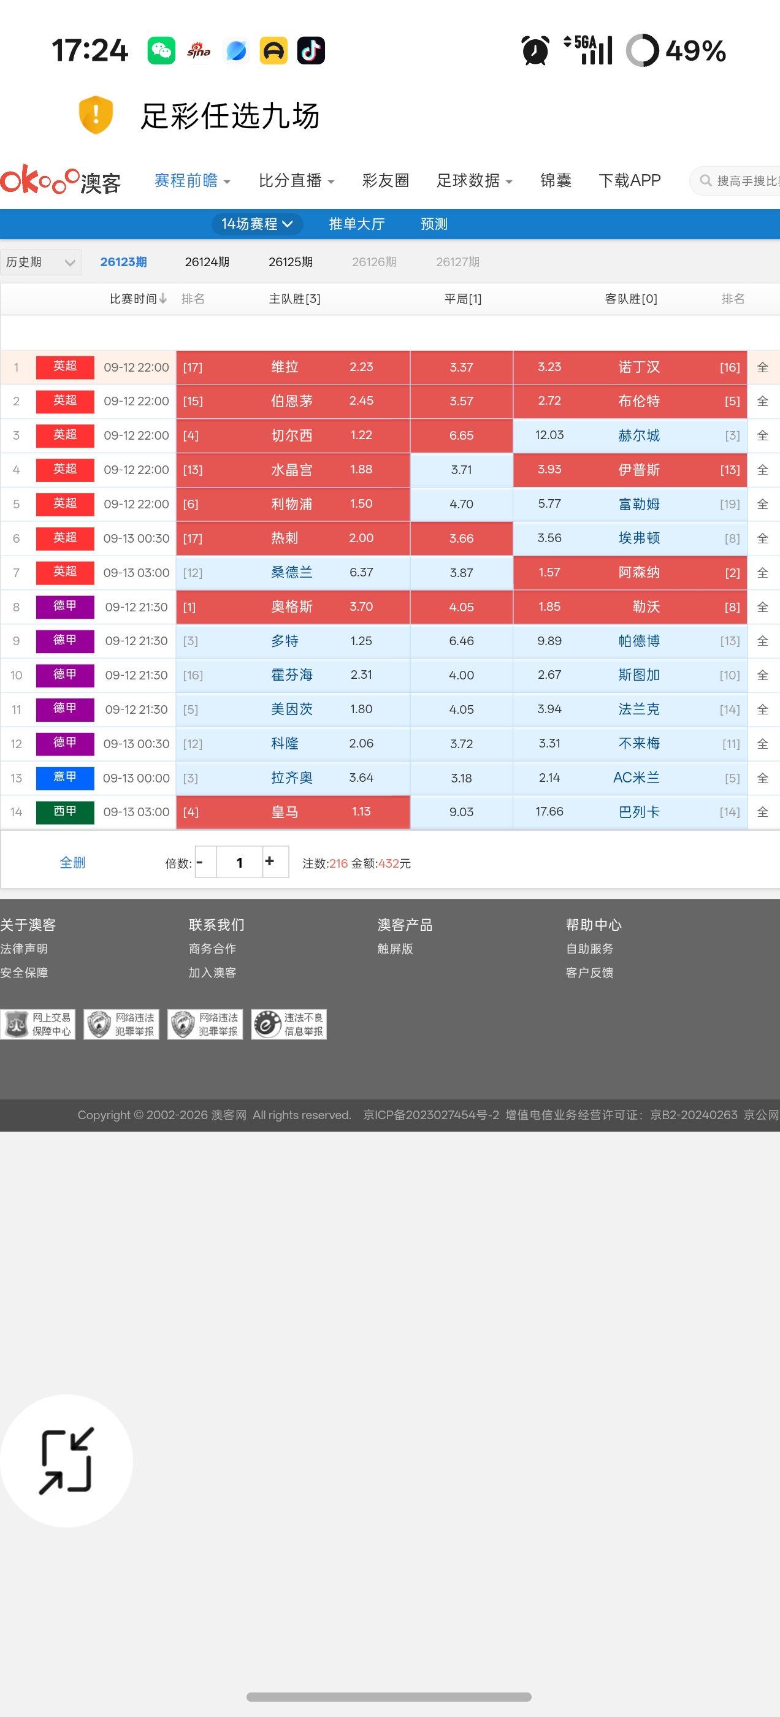The image size is (780, 1717).
Task: Tap the yellow shield warning icon
Action: [x=96, y=115]
